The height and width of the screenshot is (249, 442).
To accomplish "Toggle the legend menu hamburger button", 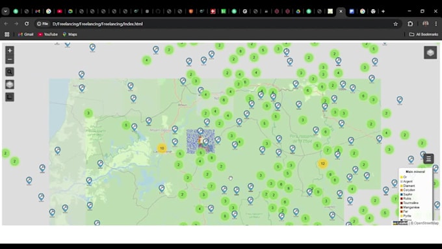I will pyautogui.click(x=428, y=159).
